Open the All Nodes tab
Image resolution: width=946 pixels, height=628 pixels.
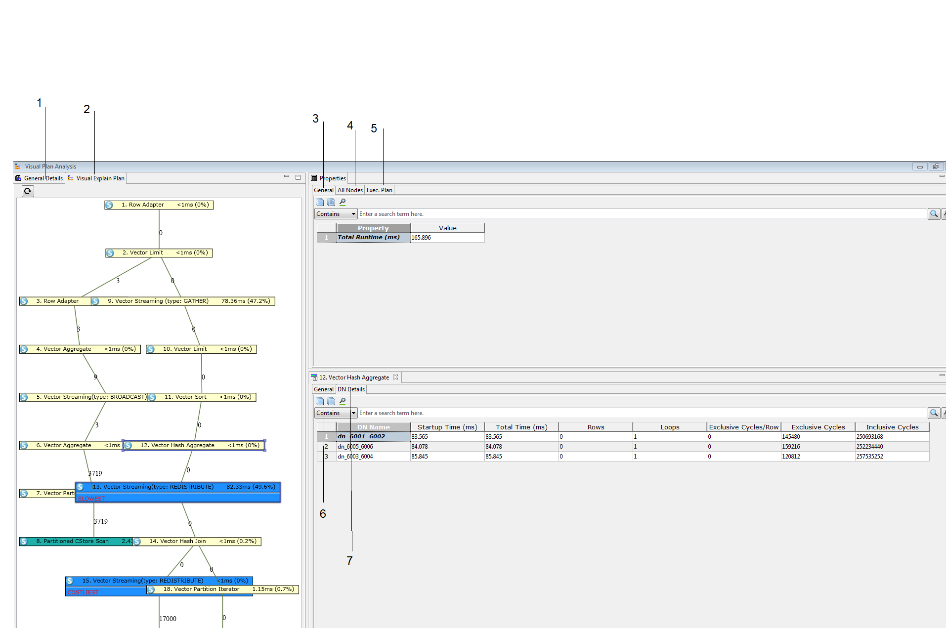[350, 190]
